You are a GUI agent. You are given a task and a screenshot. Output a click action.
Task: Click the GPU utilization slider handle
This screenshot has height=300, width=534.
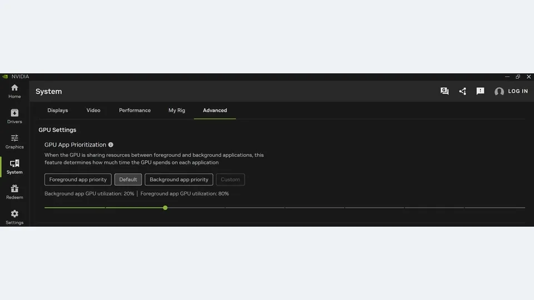165,207
